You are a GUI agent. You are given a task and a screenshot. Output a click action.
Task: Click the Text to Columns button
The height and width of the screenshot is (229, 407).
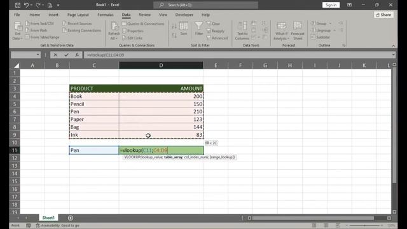242,31
